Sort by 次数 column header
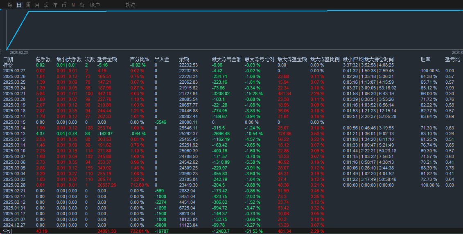This screenshot has width=463, height=234. [x=90, y=59]
